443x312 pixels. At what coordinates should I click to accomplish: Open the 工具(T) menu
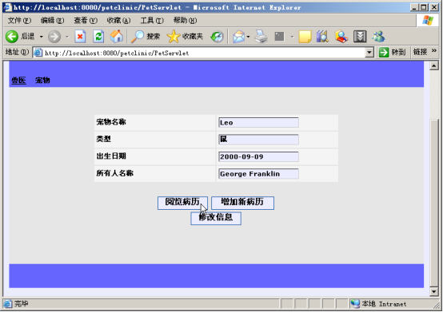(152, 21)
